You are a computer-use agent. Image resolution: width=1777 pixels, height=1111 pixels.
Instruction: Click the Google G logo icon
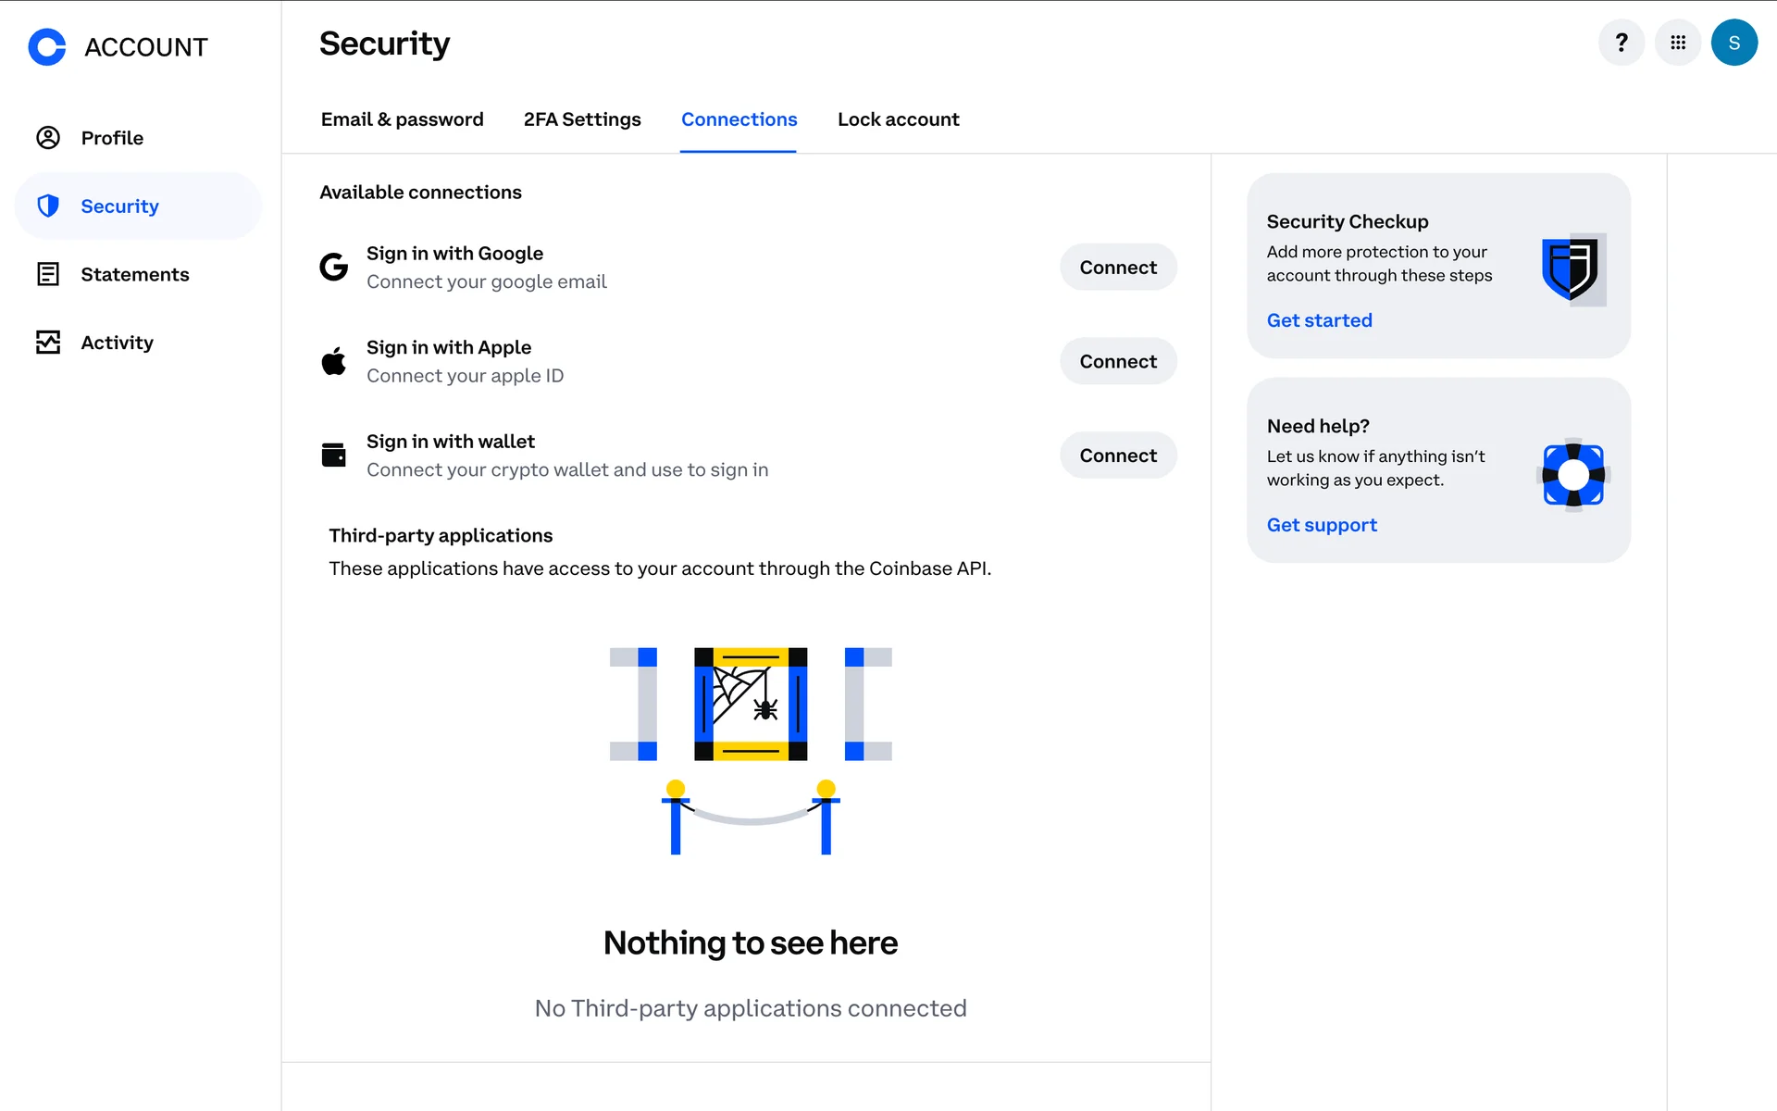click(334, 267)
